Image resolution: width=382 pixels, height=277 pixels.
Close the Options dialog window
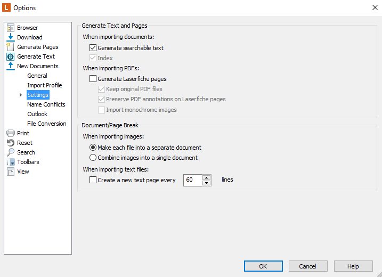(375, 7)
